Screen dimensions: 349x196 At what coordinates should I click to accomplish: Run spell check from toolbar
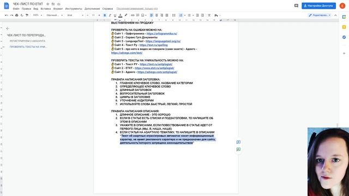pyautogui.click(x=22, y=15)
